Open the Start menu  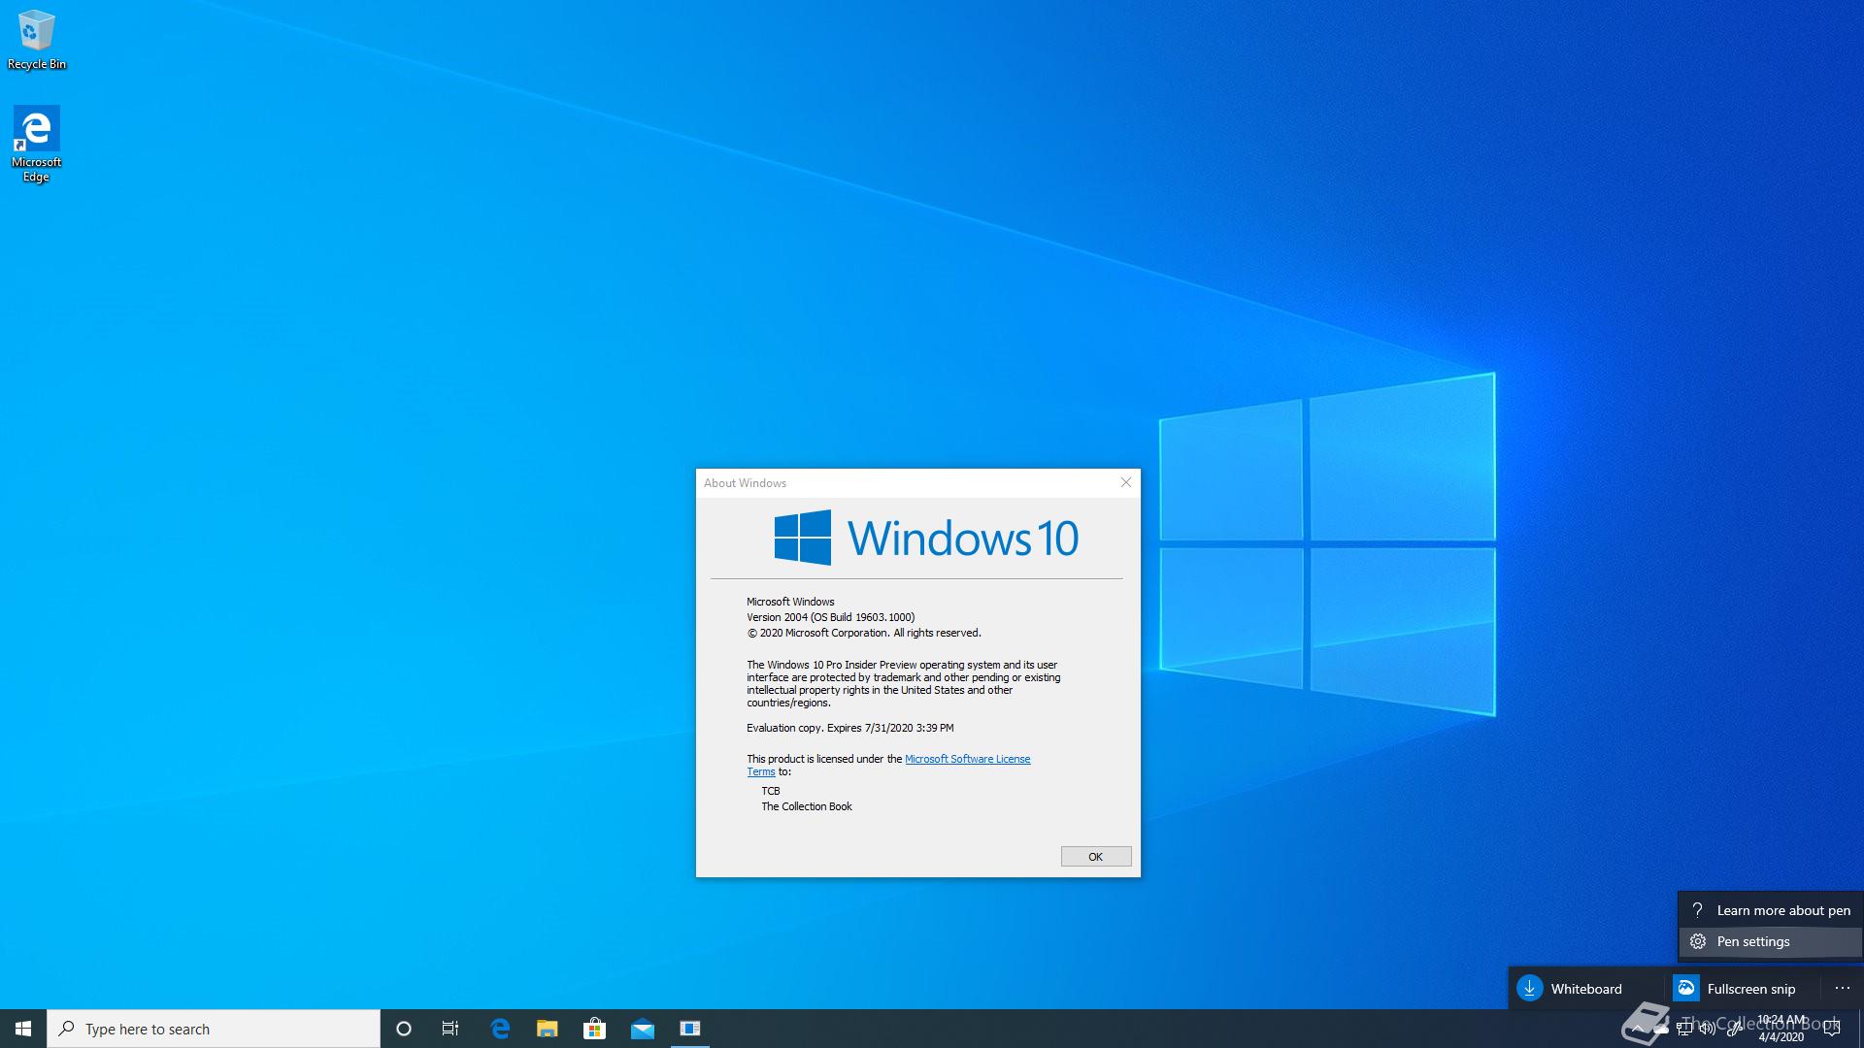point(23,1029)
